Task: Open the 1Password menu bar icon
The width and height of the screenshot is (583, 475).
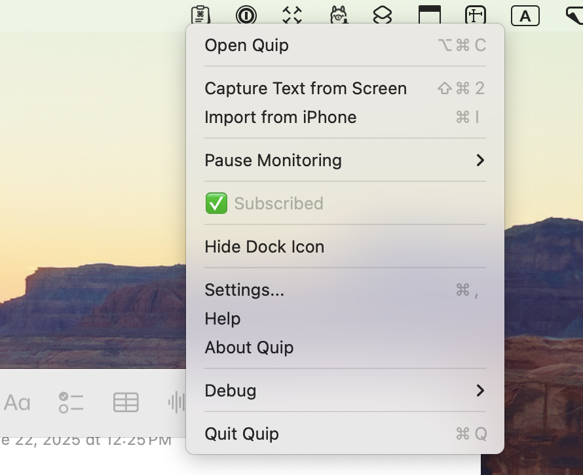Action: point(246,15)
